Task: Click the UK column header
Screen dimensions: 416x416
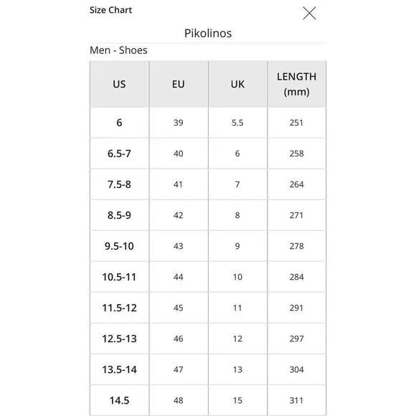Action: click(237, 84)
